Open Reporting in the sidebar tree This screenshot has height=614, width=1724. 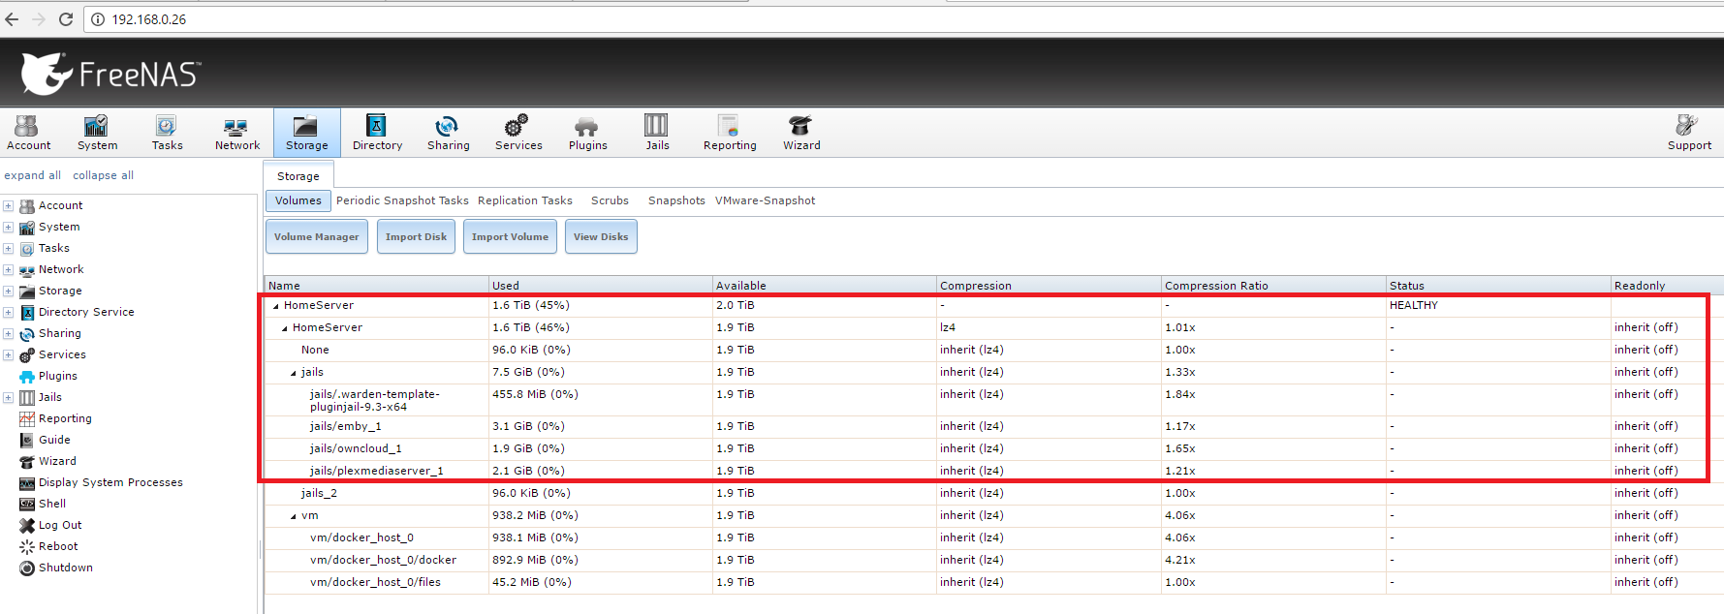click(x=65, y=418)
